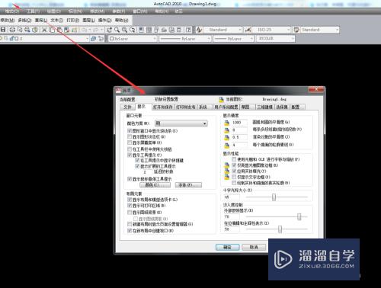The height and width of the screenshot is (288, 381).
Task: Select the Pan tool icon
Action: tap(109, 30)
